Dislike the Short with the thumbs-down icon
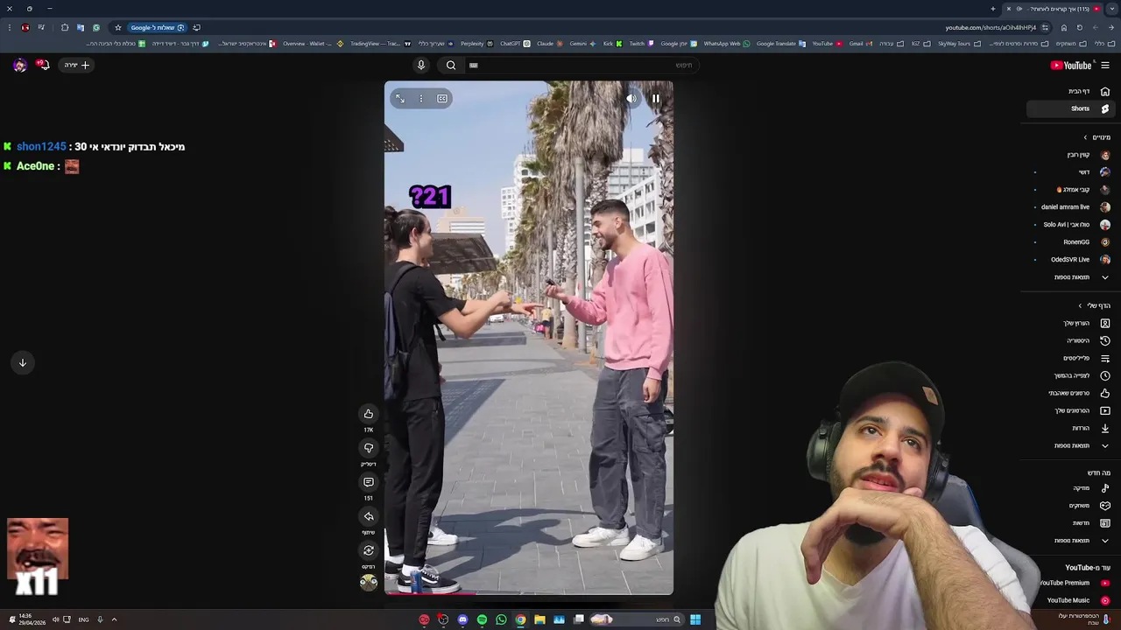The height and width of the screenshot is (630, 1121). coord(369,448)
